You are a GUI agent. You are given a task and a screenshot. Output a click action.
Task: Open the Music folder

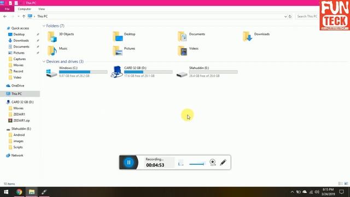[57, 51]
